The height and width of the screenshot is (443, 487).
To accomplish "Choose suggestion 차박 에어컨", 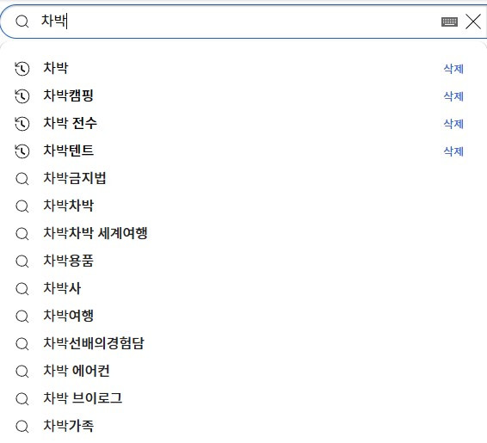I will 77,371.
